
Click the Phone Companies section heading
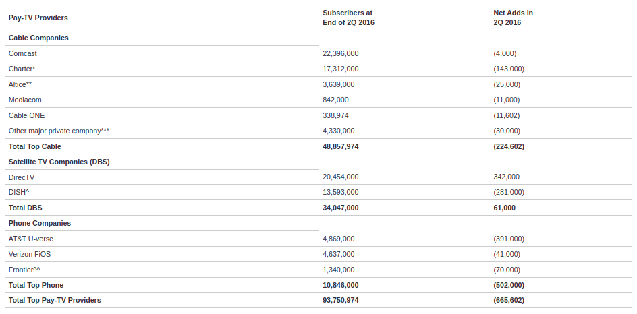(x=40, y=223)
